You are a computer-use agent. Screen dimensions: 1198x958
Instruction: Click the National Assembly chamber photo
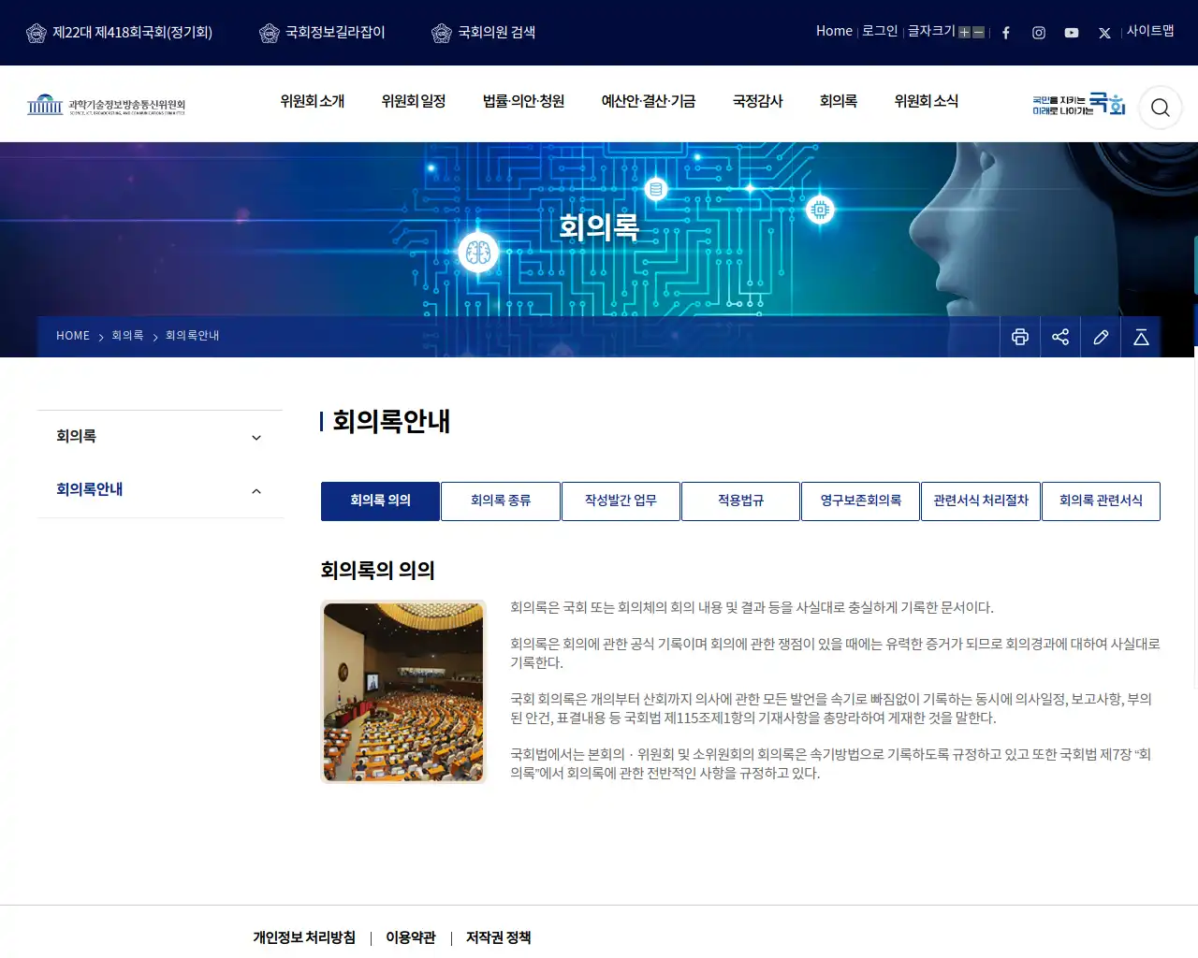coord(403,691)
